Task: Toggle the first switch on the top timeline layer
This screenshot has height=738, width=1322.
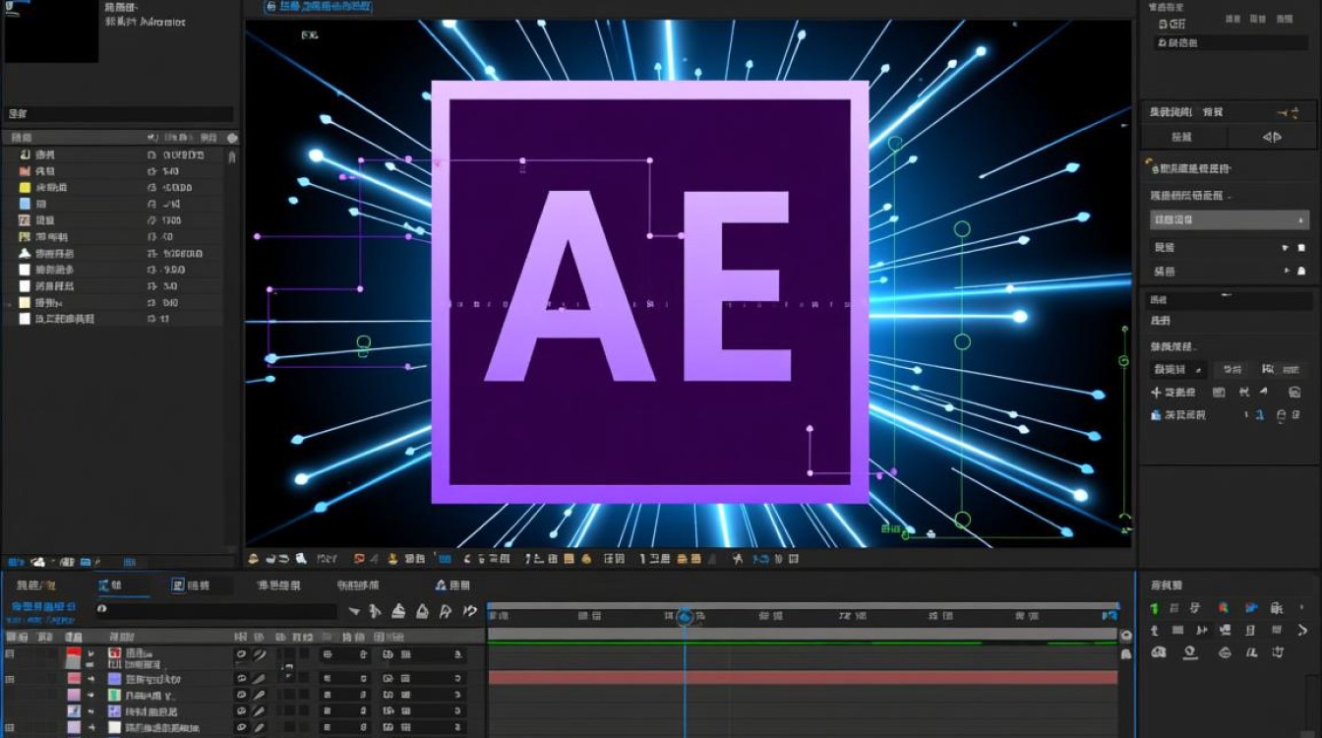Action: pyautogui.click(x=241, y=654)
